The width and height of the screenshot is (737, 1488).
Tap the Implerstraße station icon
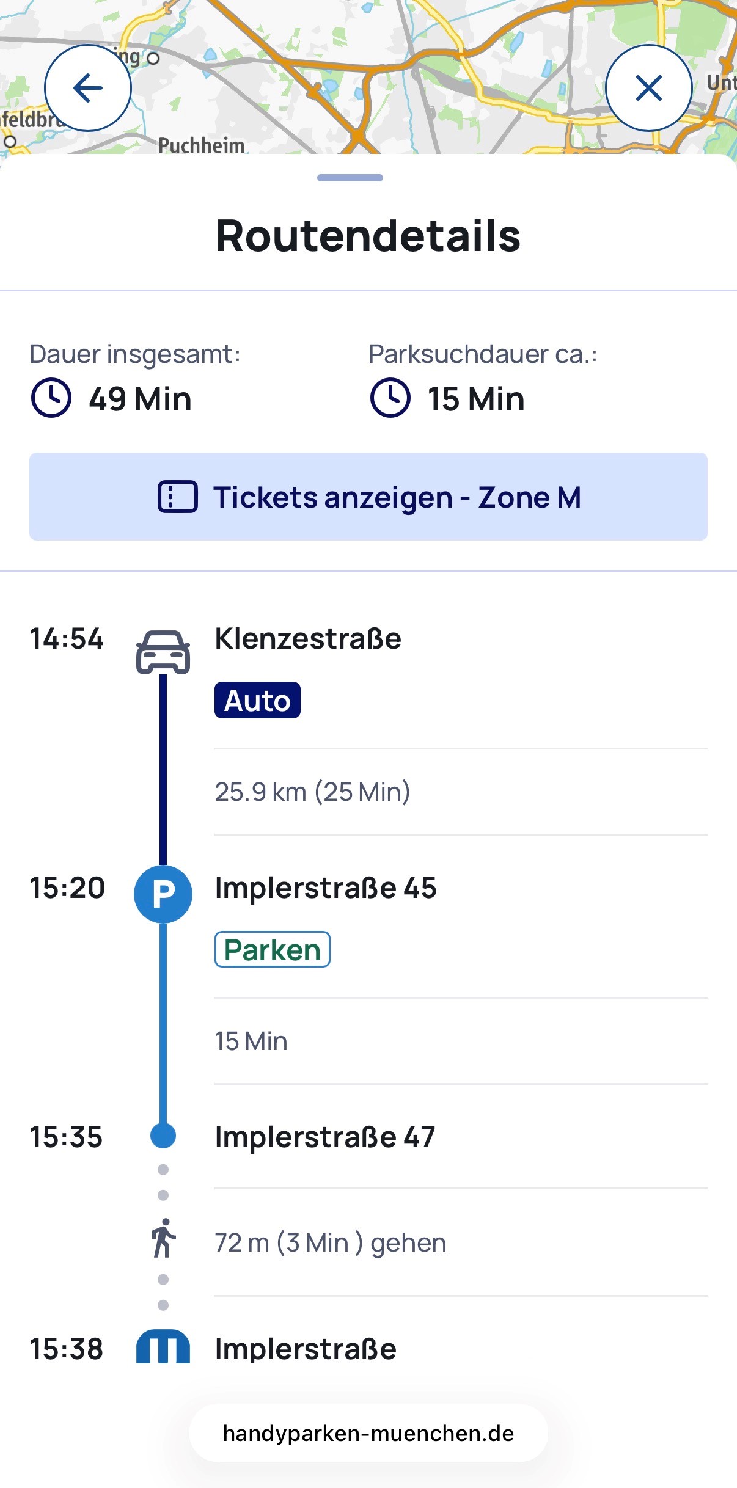[x=163, y=1347]
